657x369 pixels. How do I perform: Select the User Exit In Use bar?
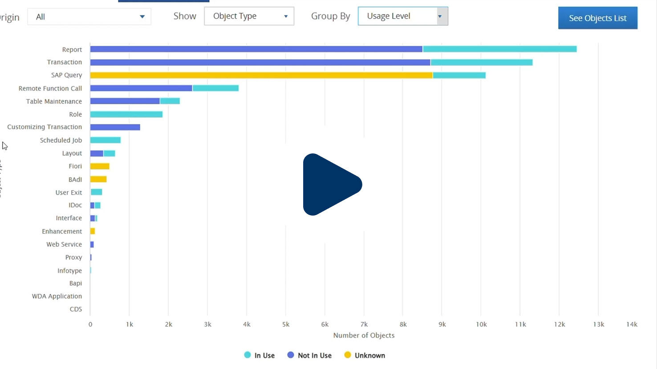point(97,192)
